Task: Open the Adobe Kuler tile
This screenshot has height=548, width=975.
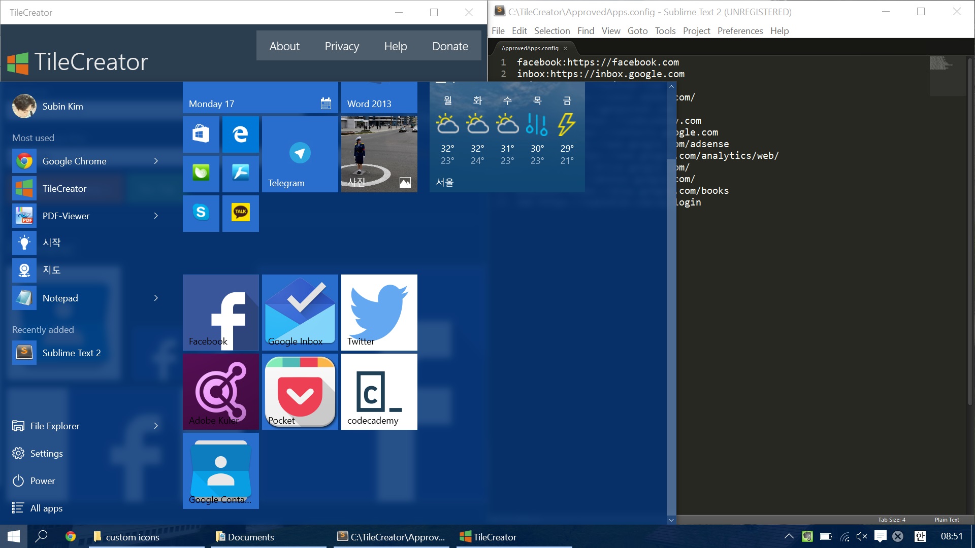Action: point(220,391)
